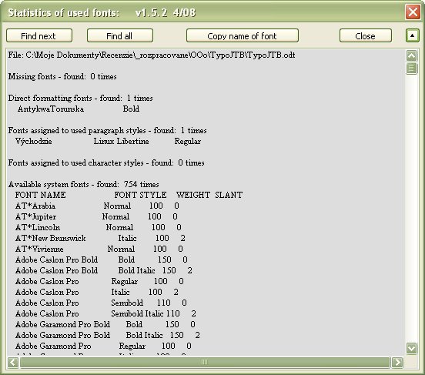This screenshot has height=375, width=425.
Task: Click the horizontal scrollbar right arrow
Action: 397,362
